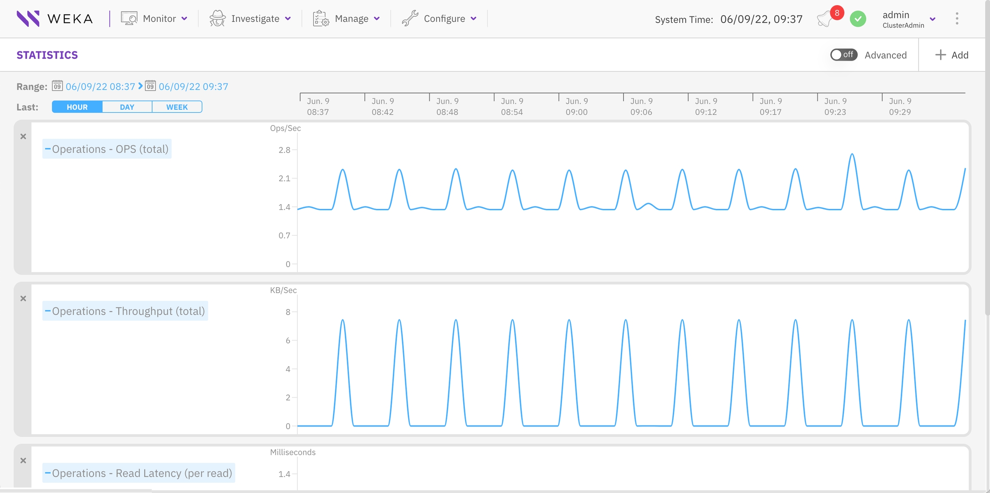Toggle the Advanced mode switch on
This screenshot has width=990, height=493.
point(843,55)
